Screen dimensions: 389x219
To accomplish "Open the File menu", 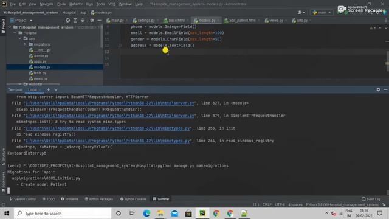I will coord(12,4).
